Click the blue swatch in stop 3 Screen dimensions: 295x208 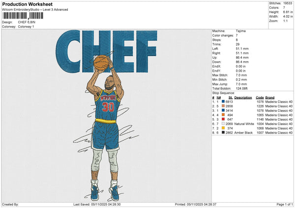223,110
